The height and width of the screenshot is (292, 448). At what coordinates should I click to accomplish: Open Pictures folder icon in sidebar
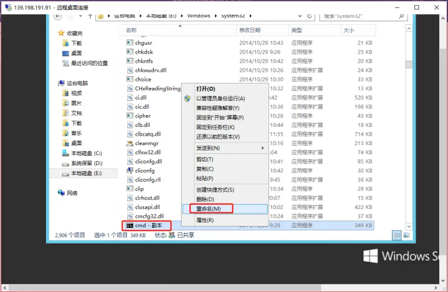pos(65,103)
